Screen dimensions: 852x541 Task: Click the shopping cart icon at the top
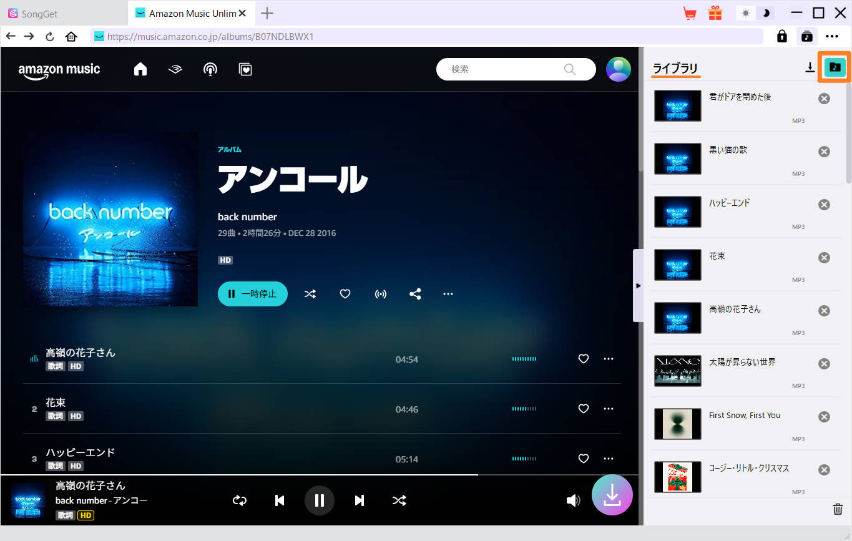(689, 12)
